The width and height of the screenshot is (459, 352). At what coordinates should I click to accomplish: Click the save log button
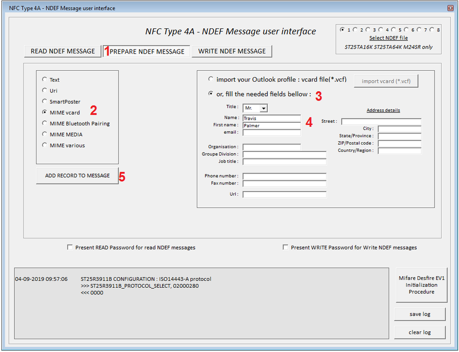pos(420,314)
